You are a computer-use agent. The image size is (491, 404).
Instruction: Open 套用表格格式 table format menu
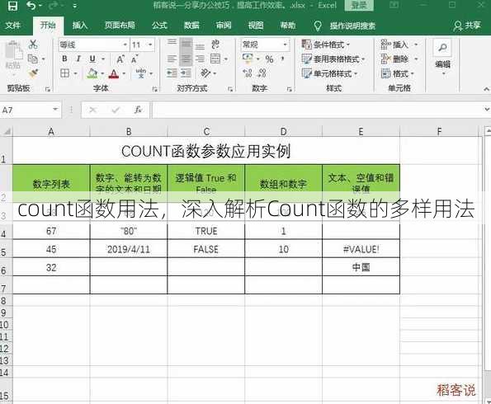[333, 59]
